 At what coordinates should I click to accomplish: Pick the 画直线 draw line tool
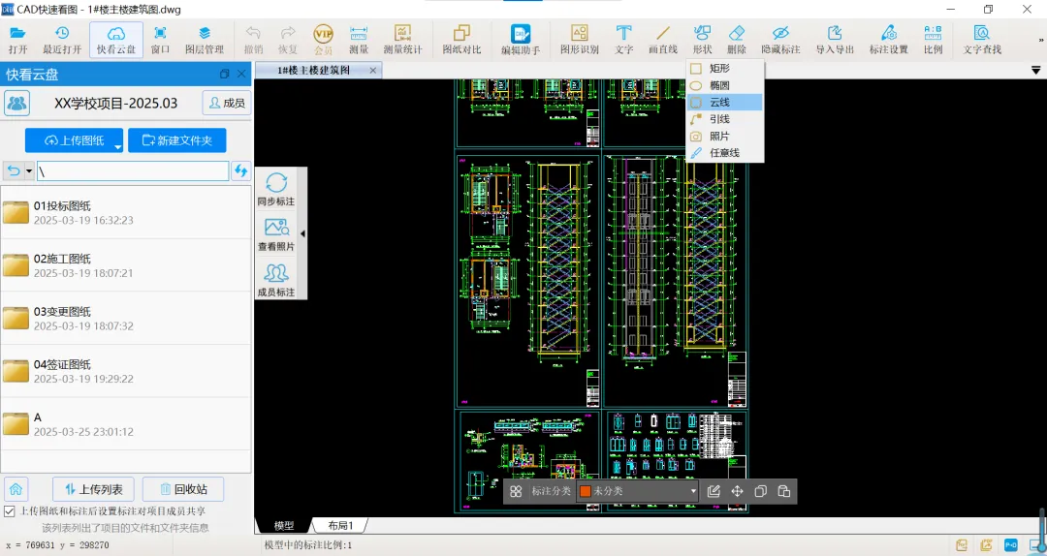coord(663,40)
